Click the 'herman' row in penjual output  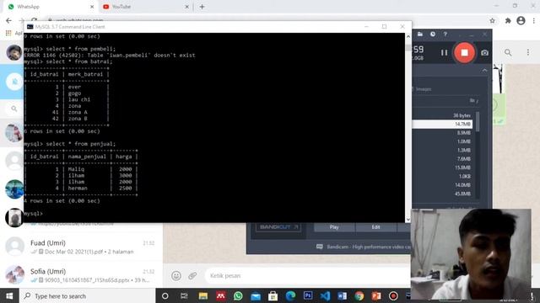click(x=81, y=188)
